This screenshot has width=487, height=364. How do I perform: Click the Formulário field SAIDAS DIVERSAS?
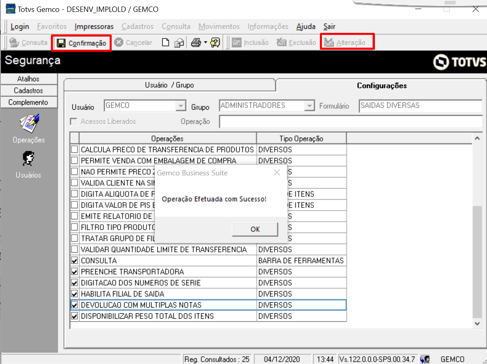(x=420, y=106)
